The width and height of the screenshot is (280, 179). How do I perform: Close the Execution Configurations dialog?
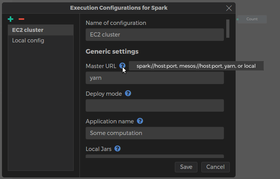pyautogui.click(x=229, y=8)
